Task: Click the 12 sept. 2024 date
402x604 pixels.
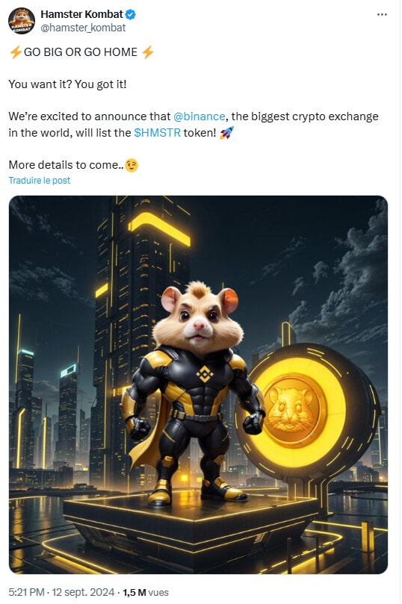Action: (83, 592)
